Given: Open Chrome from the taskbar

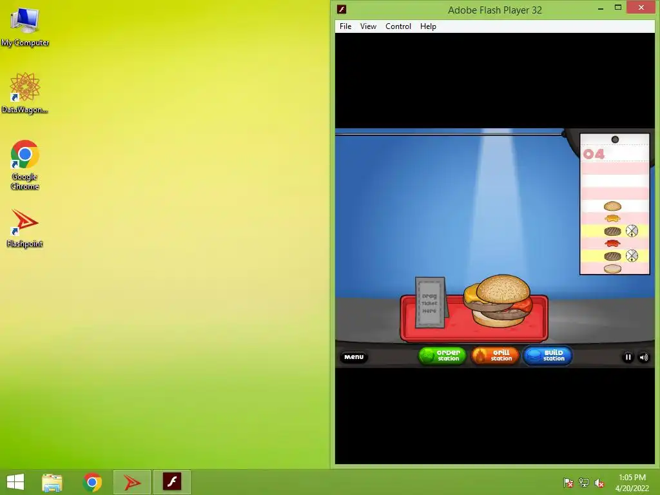Looking at the screenshot, I should point(92,482).
